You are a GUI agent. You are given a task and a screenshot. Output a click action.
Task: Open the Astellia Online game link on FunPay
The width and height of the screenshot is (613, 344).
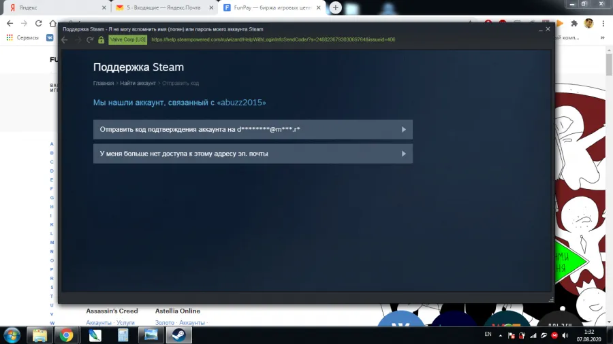click(178, 311)
